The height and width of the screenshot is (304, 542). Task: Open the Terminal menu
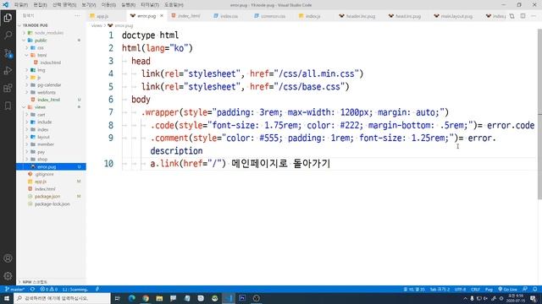coord(150,5)
